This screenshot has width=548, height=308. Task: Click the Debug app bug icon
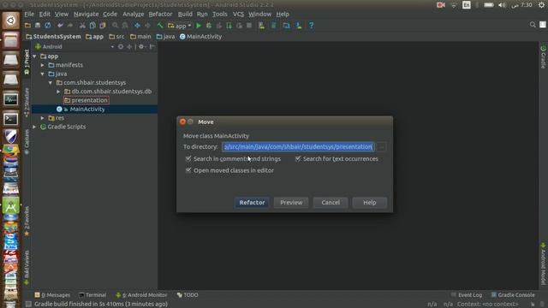(x=209, y=26)
